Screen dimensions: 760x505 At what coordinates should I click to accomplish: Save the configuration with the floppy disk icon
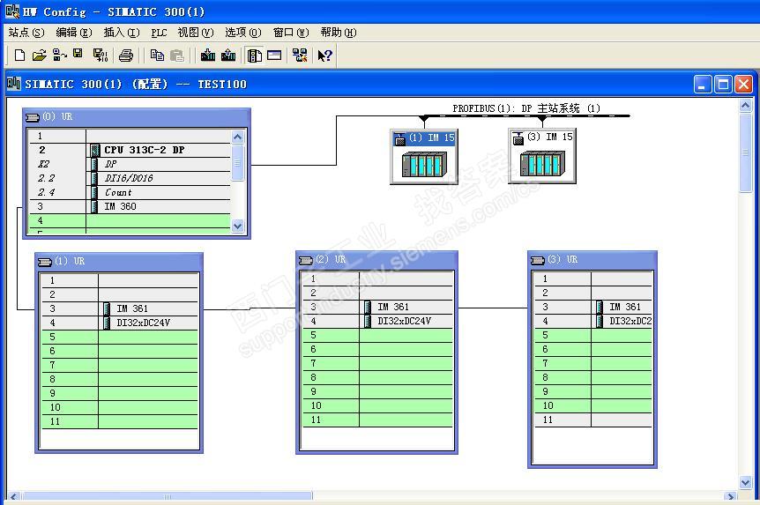pos(78,55)
